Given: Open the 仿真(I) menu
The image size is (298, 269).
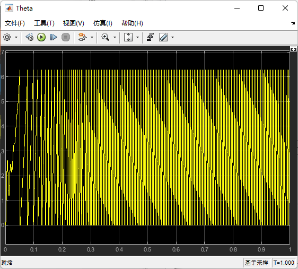Looking at the screenshot, I should [103, 23].
